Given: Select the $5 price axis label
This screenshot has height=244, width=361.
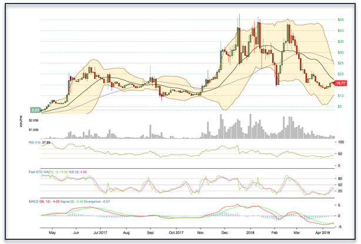Looking at the screenshot, I should click(x=340, y=106).
